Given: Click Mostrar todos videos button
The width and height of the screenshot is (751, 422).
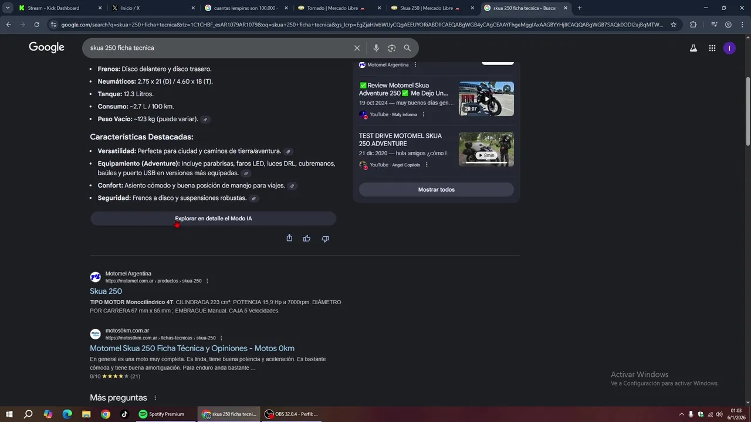Looking at the screenshot, I should (436, 189).
